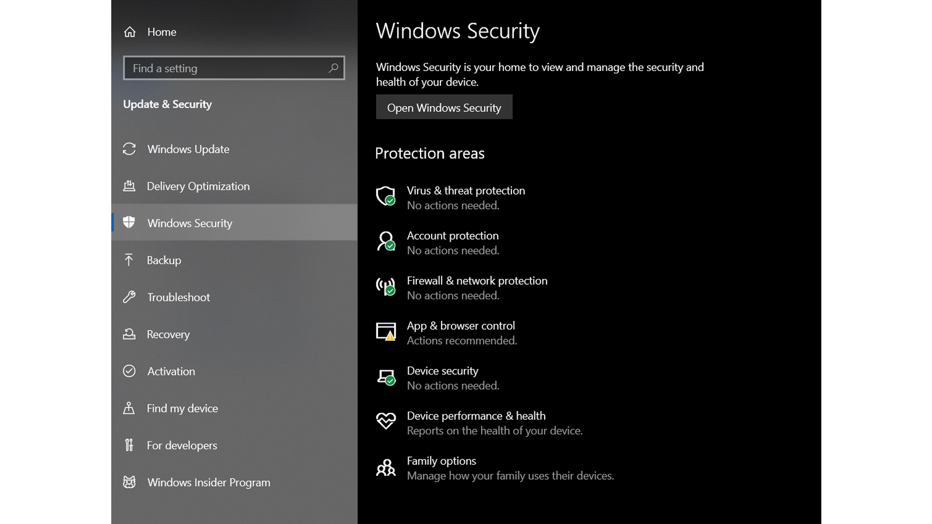Click the Home house icon
The height and width of the screenshot is (524, 932).
pyautogui.click(x=130, y=32)
